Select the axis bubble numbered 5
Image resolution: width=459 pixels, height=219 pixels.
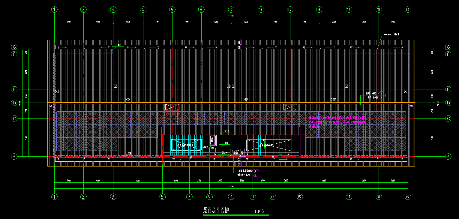coord(162,197)
